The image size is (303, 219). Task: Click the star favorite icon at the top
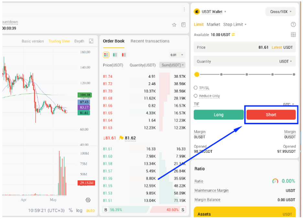(x=174, y=24)
